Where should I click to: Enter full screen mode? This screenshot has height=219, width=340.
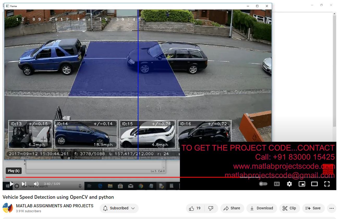(327, 184)
